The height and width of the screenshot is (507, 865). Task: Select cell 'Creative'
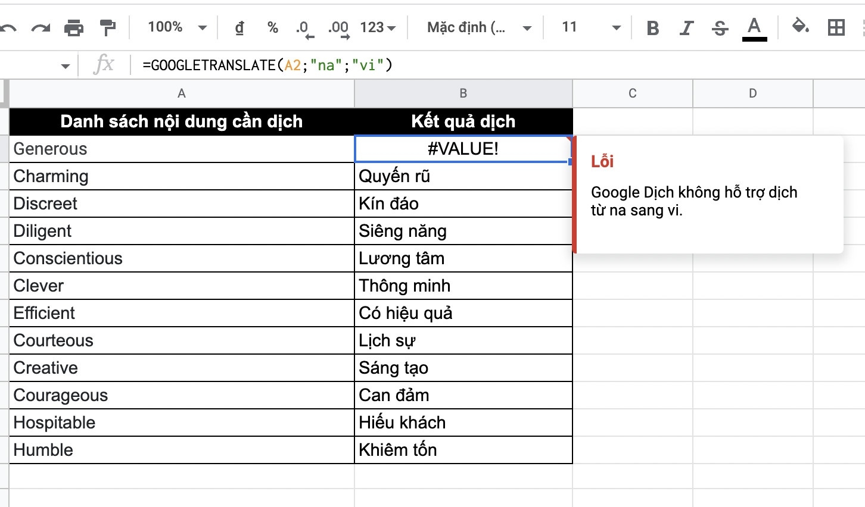(182, 368)
